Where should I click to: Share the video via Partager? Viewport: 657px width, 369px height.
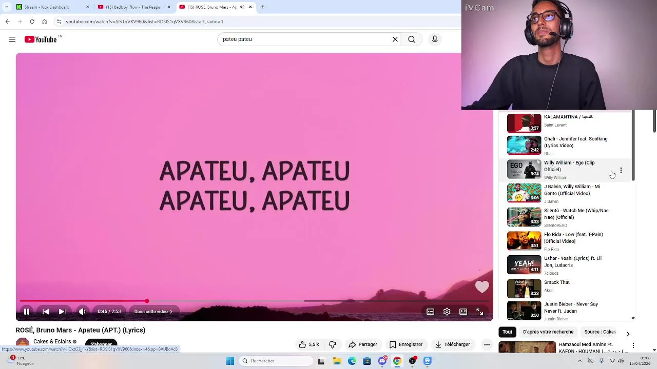(362, 345)
